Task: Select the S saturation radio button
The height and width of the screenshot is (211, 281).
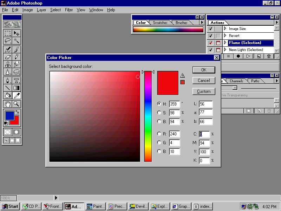Action: pyautogui.click(x=159, y=113)
